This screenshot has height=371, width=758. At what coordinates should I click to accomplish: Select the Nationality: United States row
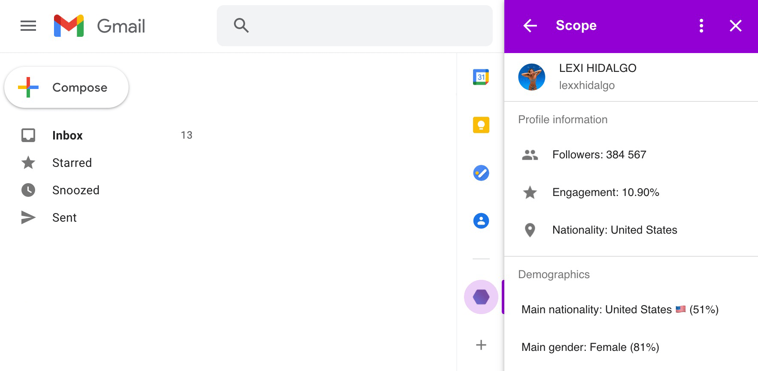(631, 230)
